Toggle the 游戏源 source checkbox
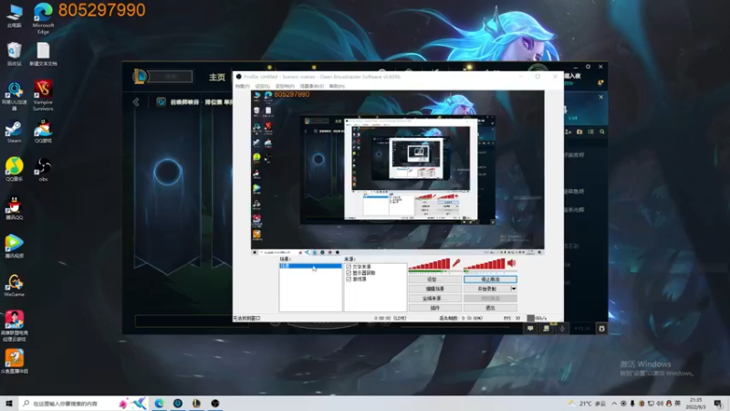Screen dimensions: 730x411 pos(349,279)
